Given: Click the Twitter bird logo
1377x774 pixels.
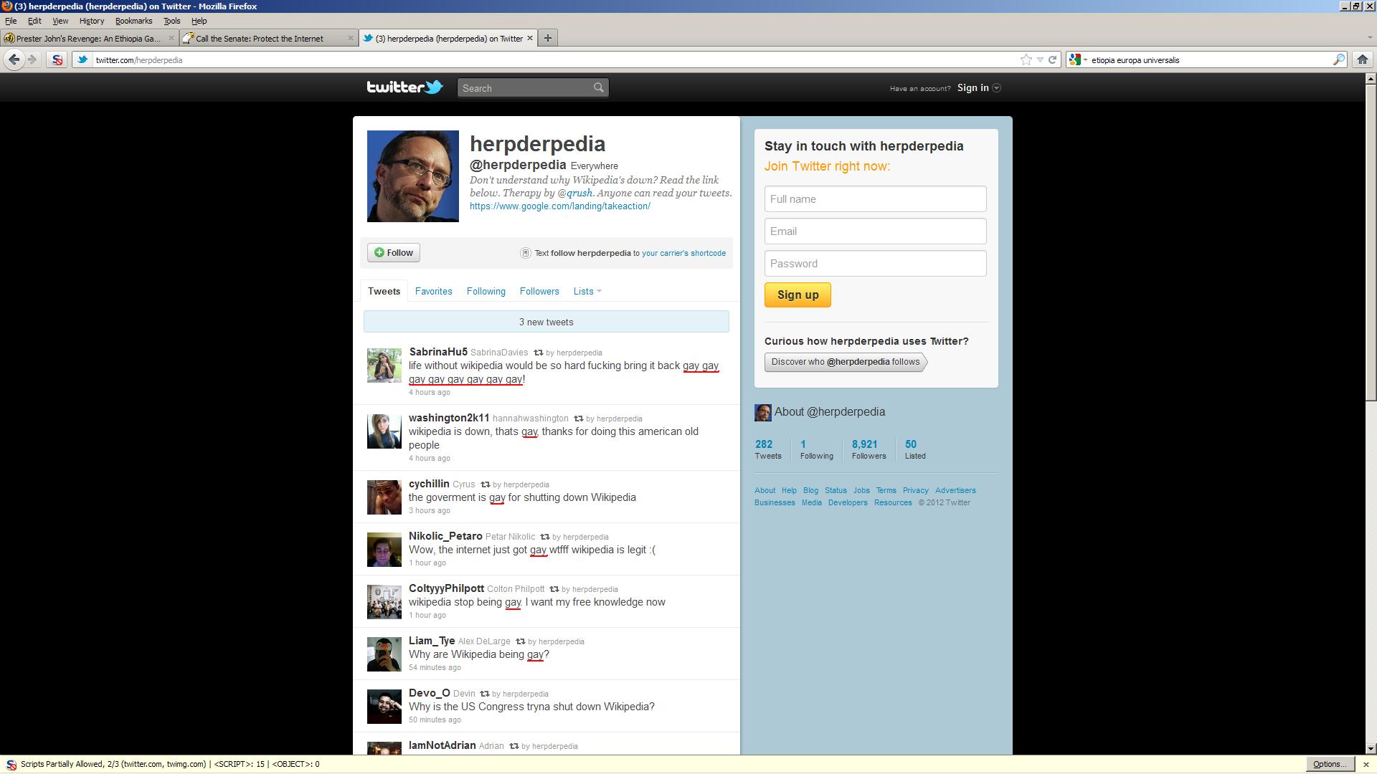Looking at the screenshot, I should 433,87.
